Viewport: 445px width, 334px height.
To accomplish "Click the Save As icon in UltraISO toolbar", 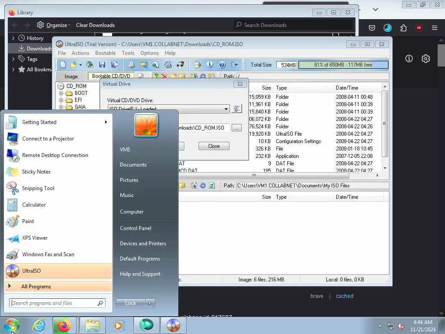I will click(x=114, y=65).
